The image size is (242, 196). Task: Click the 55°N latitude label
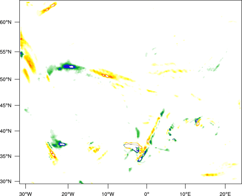[6, 52]
